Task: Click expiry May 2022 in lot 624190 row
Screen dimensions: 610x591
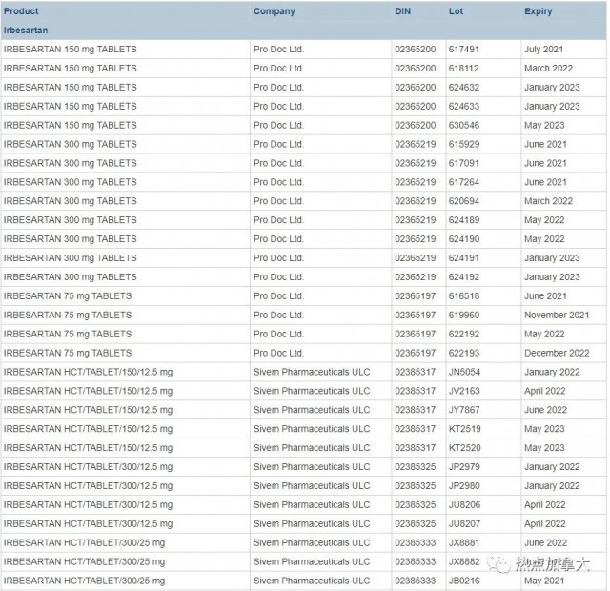Action: coord(544,239)
